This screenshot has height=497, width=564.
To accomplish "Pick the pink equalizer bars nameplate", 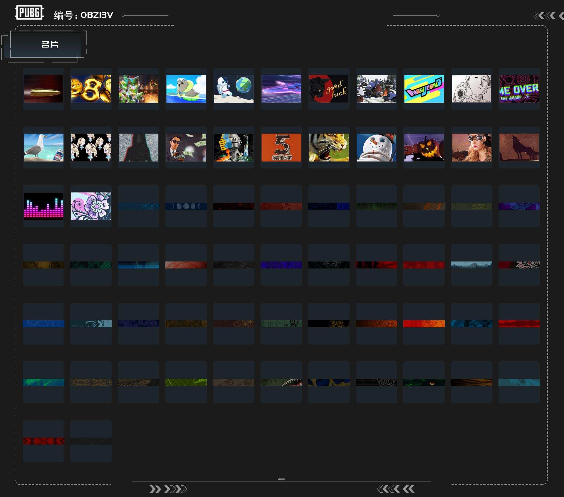I will [x=43, y=206].
